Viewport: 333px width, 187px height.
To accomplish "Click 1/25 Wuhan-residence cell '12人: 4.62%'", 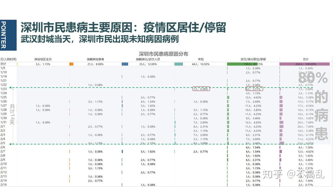I will [253, 97].
